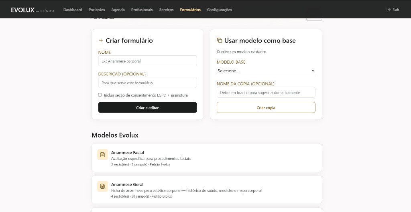Click the 'Duplica um modelo existente.' text
The height and width of the screenshot is (212, 411).
tap(241, 52)
